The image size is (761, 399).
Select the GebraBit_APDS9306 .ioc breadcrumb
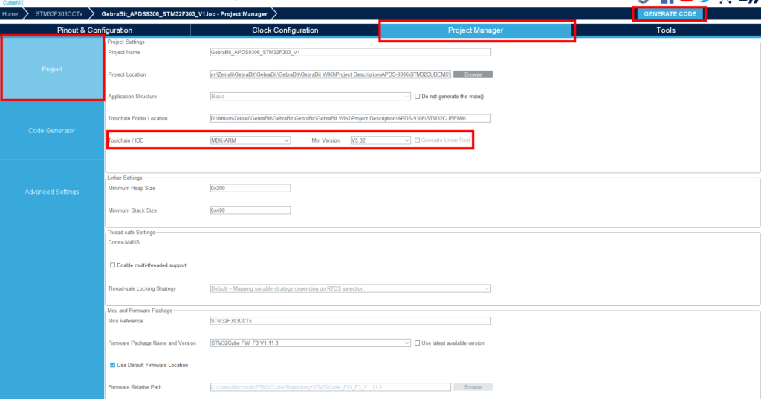[x=184, y=14]
